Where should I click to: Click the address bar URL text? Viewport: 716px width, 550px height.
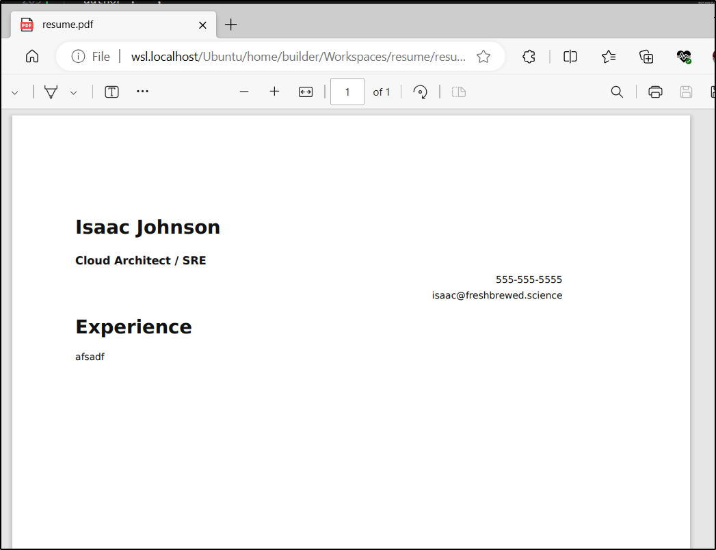[298, 57]
